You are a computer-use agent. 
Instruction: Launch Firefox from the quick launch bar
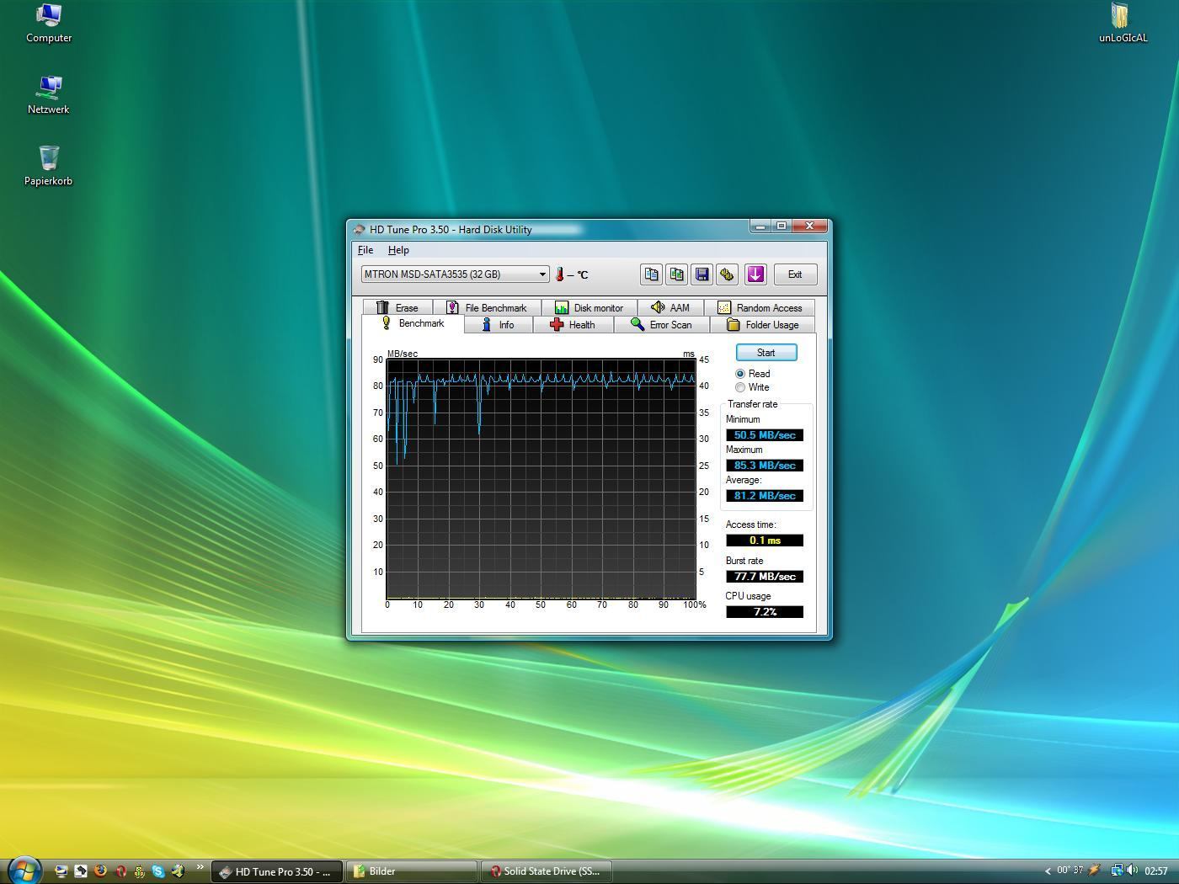tap(100, 871)
